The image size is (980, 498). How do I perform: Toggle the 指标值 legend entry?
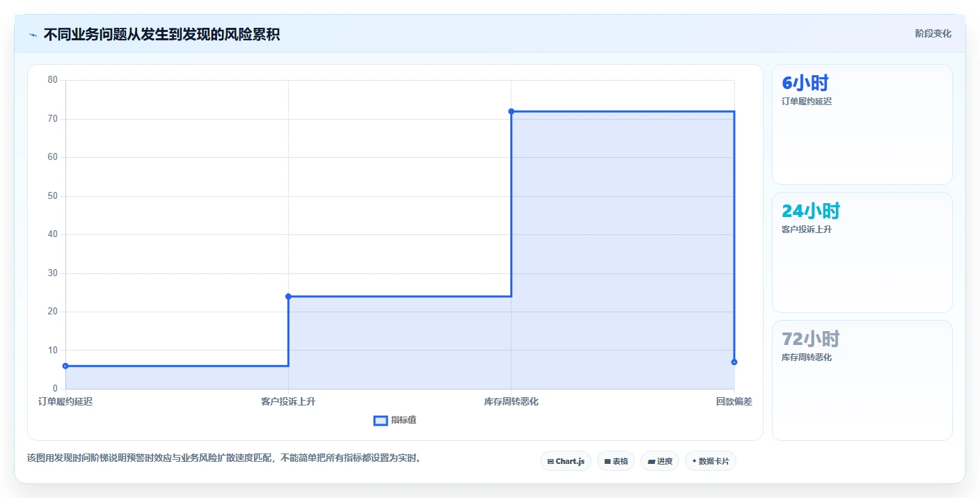tap(395, 420)
